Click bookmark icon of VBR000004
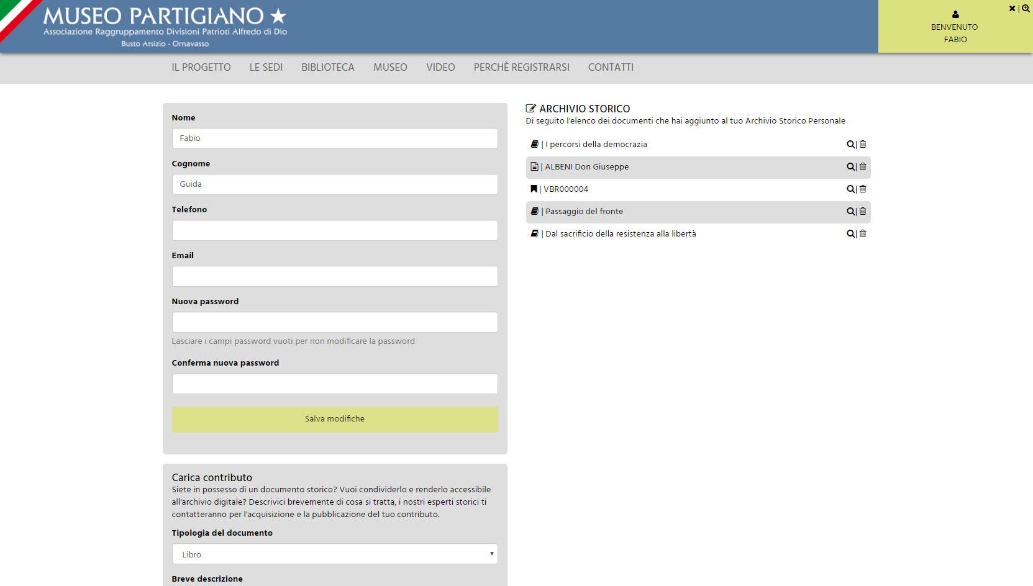1033x586 pixels. click(534, 189)
